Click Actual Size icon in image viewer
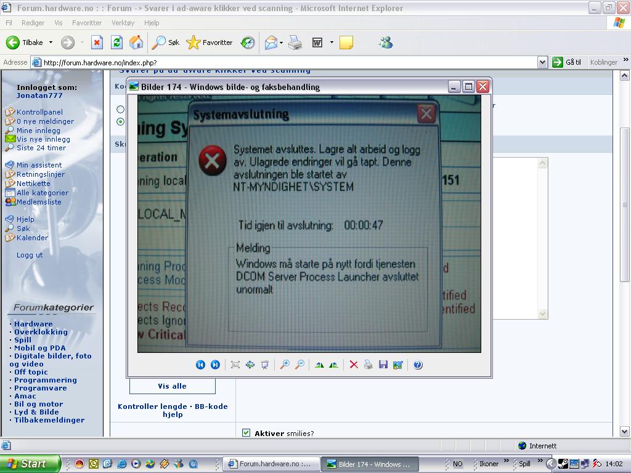 click(250, 365)
